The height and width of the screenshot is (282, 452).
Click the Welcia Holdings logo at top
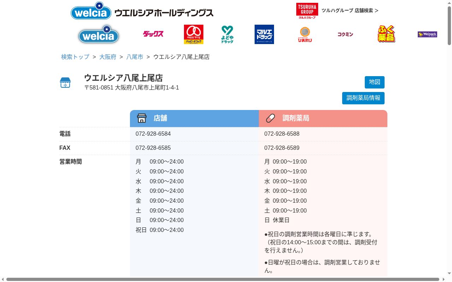tap(142, 11)
